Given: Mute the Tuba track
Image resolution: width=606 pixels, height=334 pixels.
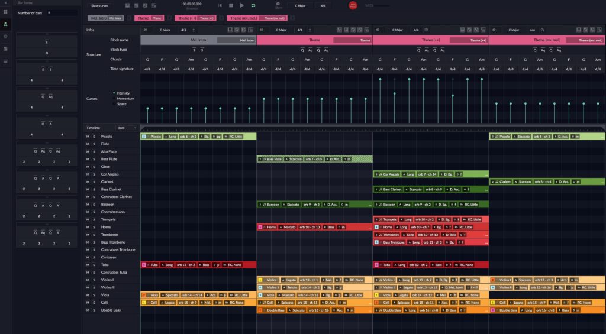Looking at the screenshot, I should coord(88,265).
